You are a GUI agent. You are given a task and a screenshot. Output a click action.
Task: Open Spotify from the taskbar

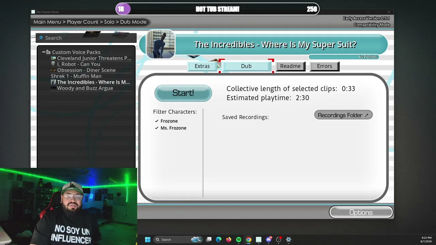[x=238, y=240]
